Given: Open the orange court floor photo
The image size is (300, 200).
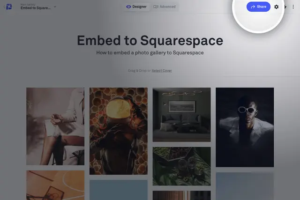Looking at the screenshot, I should coord(55,185).
